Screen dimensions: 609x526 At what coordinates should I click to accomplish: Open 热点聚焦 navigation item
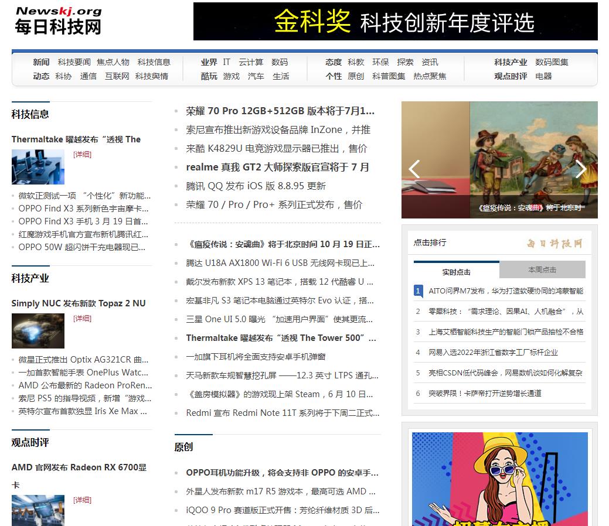(x=430, y=76)
